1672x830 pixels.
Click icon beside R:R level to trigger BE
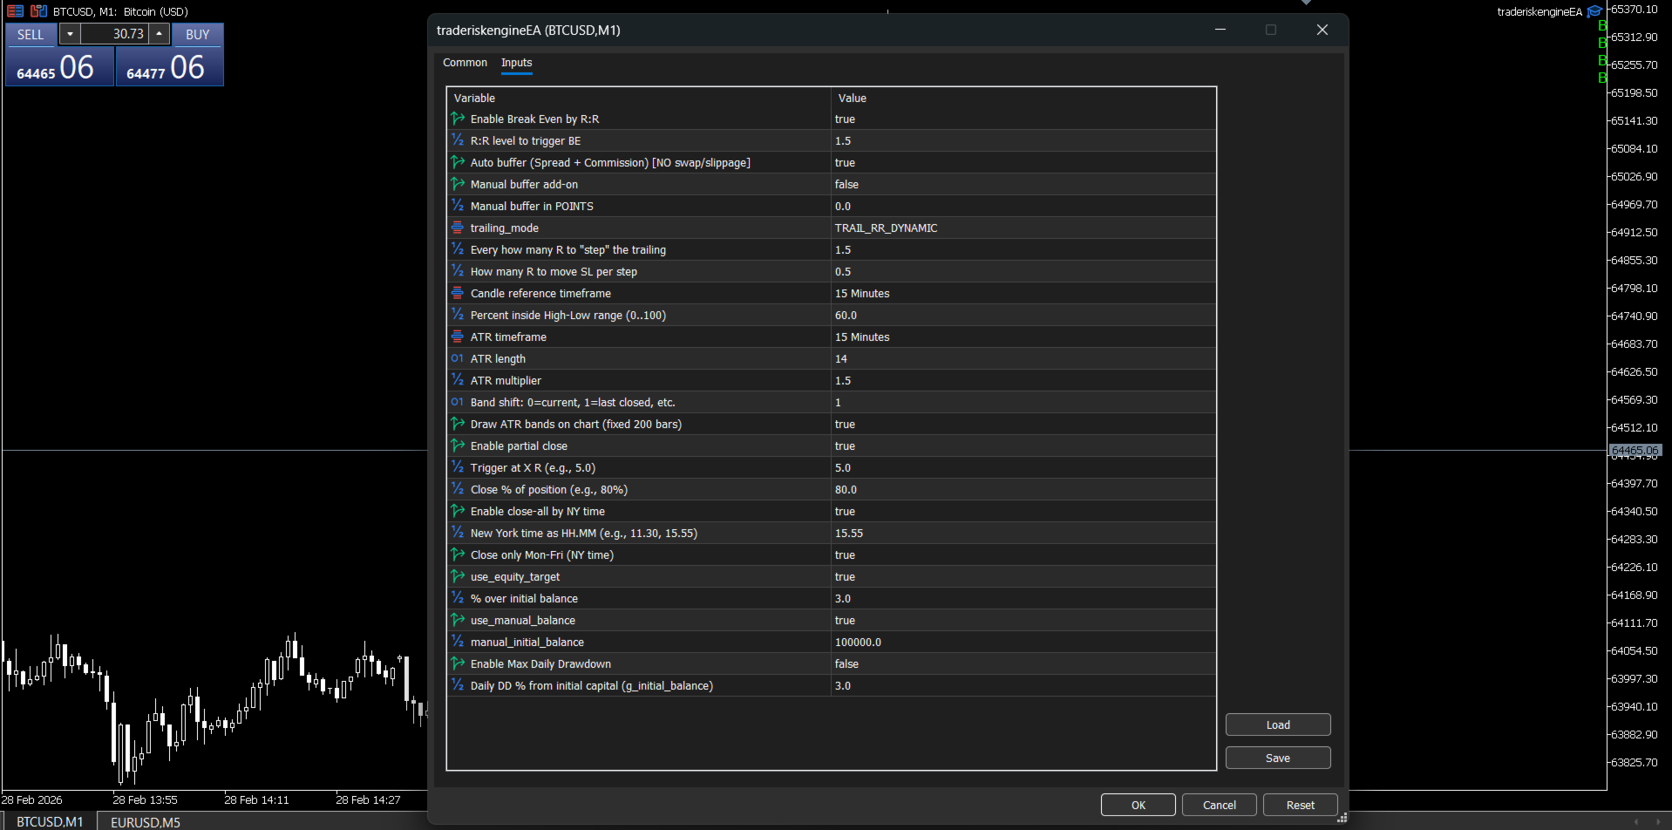pyautogui.click(x=458, y=140)
